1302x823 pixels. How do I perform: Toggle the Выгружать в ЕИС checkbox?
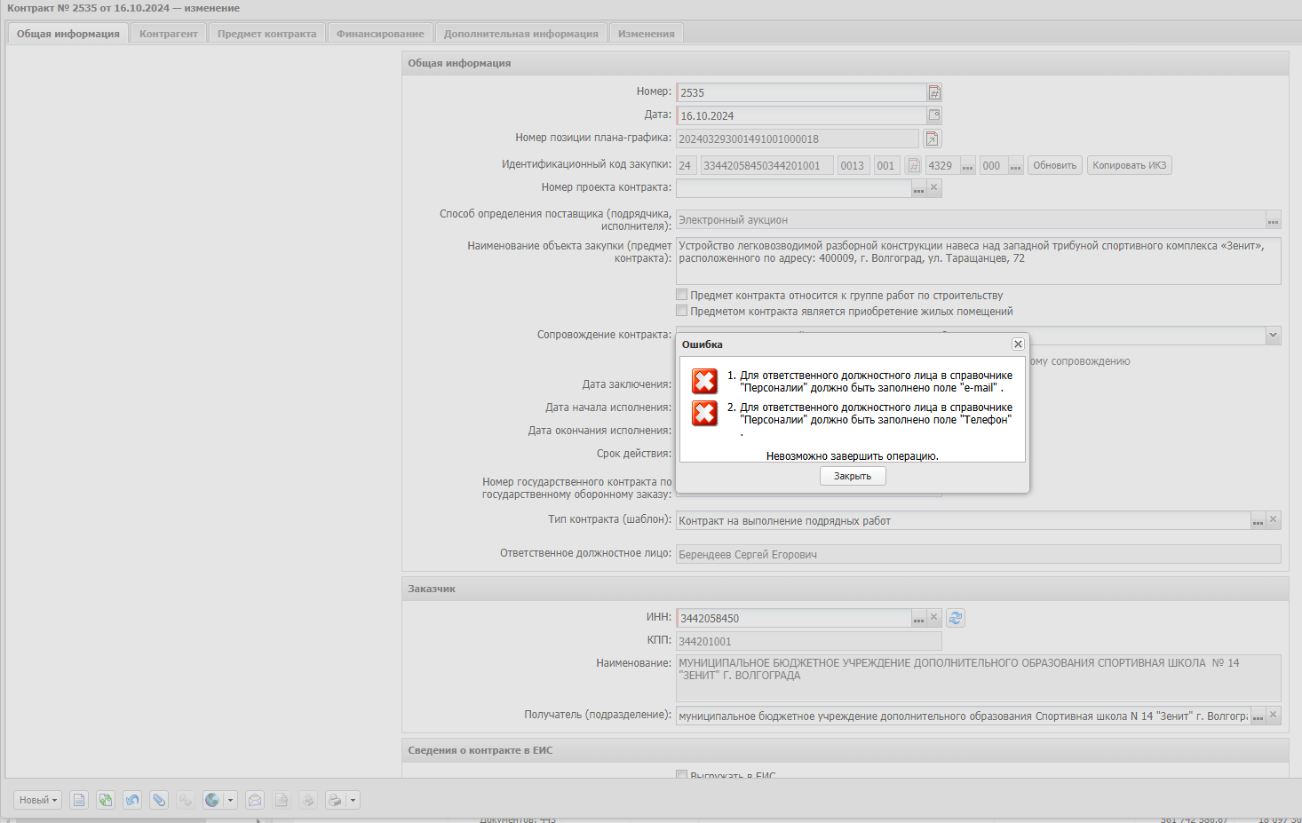click(682, 775)
